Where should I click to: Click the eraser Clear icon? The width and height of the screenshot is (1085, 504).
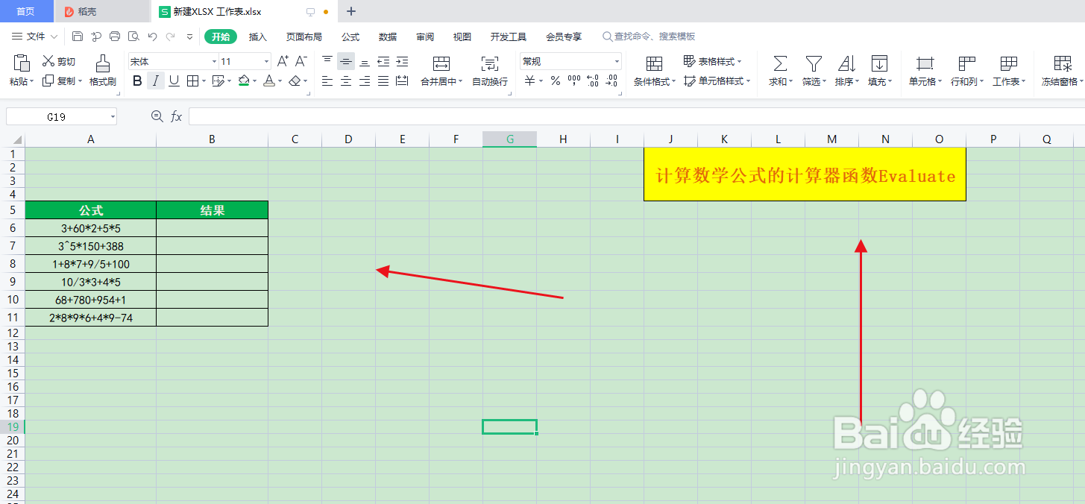tap(296, 81)
